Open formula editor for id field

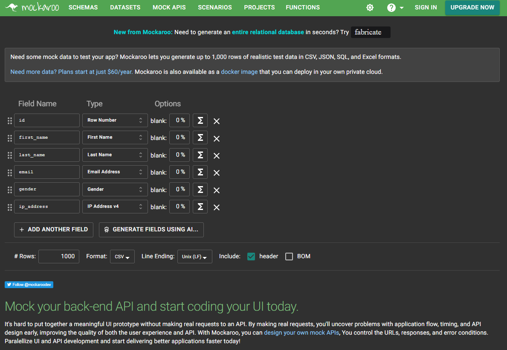click(x=200, y=120)
